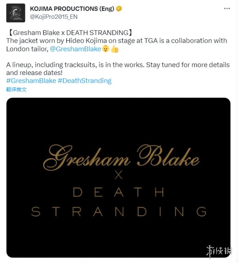The height and width of the screenshot is (263, 238).
Task: Open the #DeathStranding hashtag
Action: [x=85, y=81]
